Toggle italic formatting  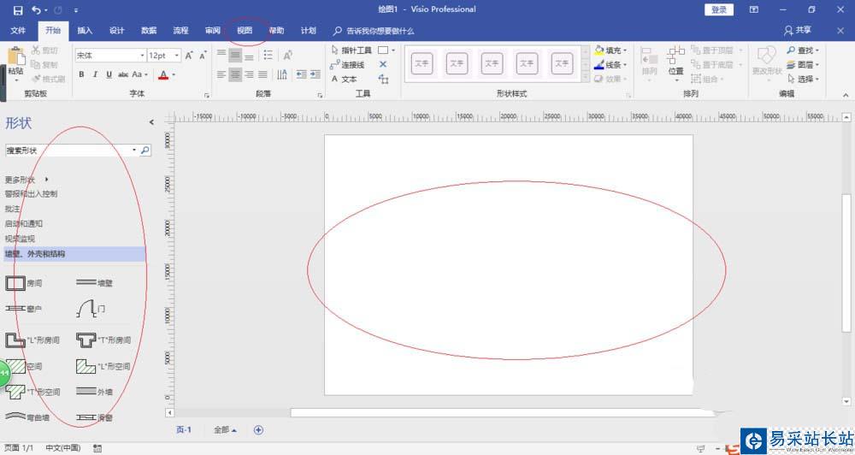click(x=94, y=75)
